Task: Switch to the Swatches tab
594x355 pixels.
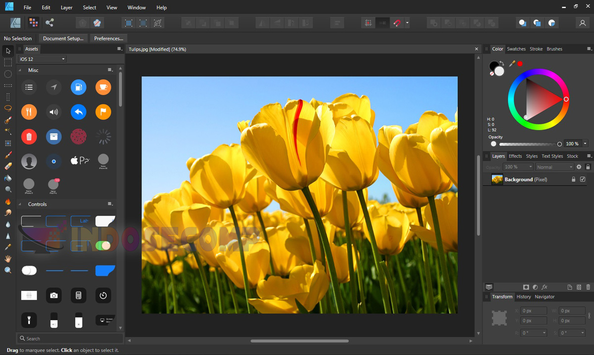Action: tap(516, 48)
